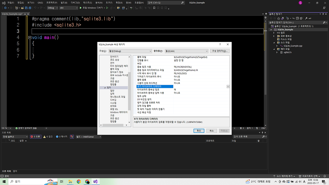Click the File Explorer taskbar icon
The image size is (329, 185).
(x=70, y=181)
